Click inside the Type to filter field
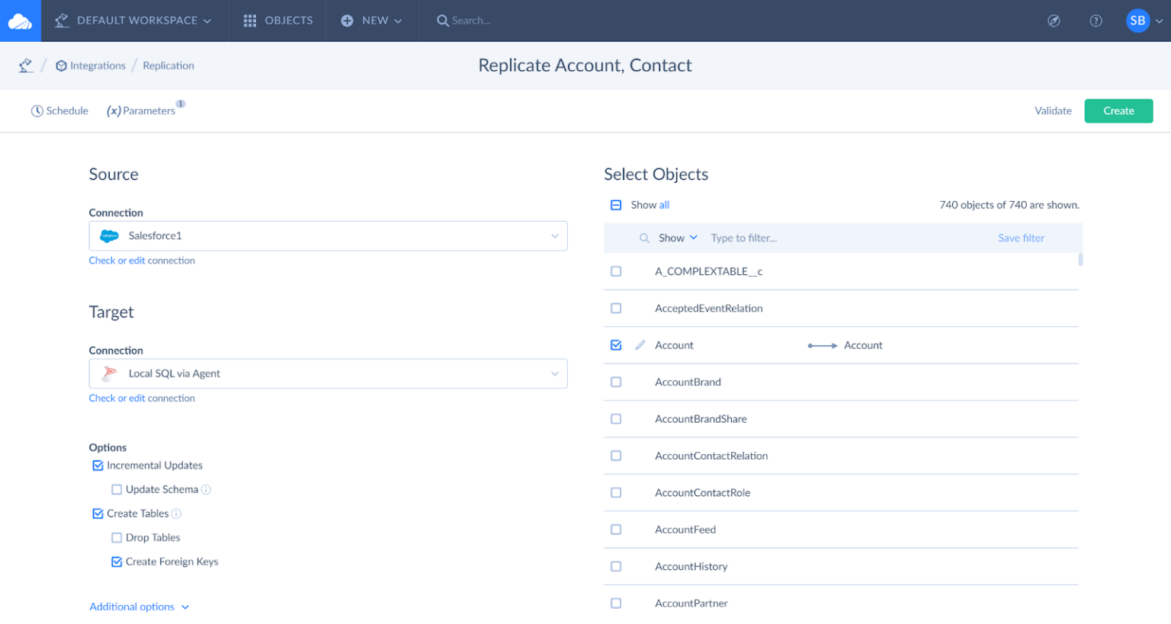 point(762,237)
